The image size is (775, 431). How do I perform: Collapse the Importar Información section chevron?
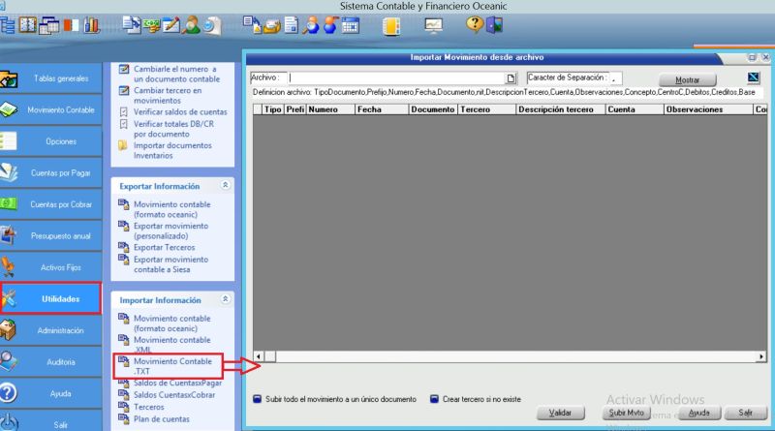pos(225,300)
